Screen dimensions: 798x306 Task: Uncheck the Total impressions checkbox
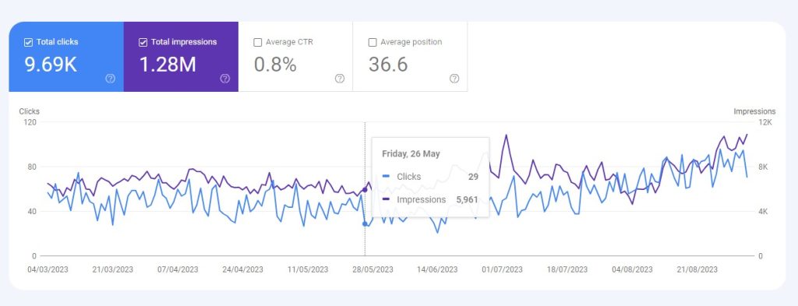click(143, 42)
